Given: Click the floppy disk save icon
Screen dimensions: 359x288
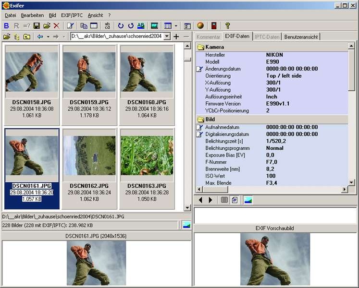Looking at the screenshot, I should coord(37,25).
